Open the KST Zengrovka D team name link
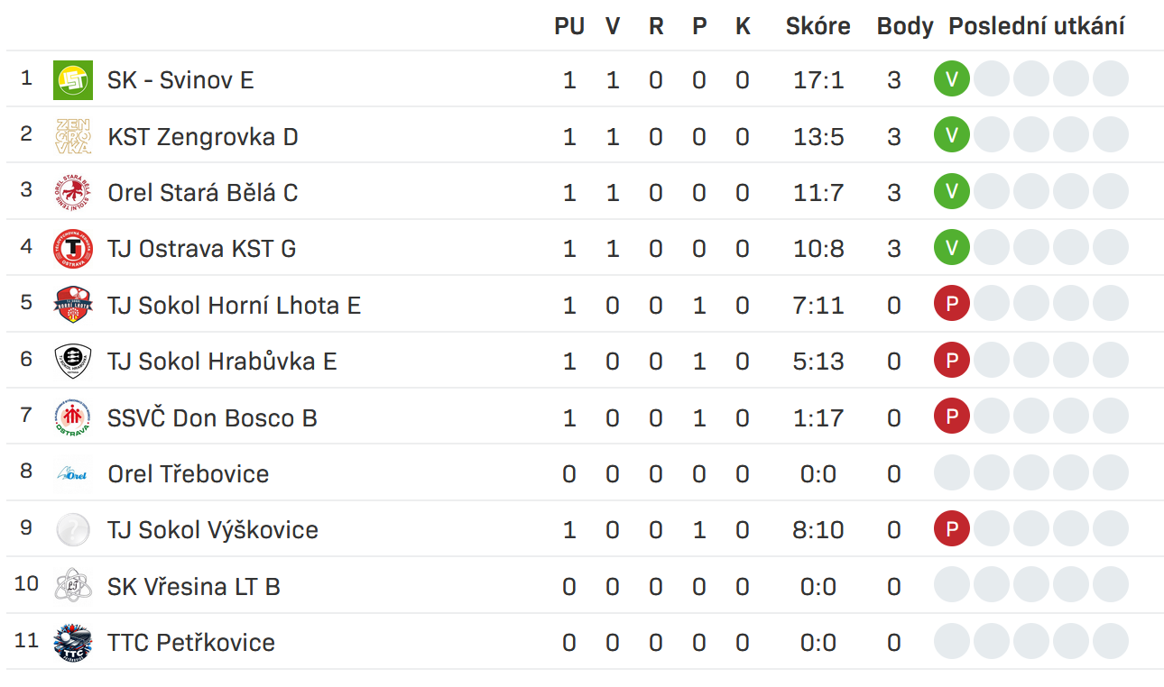1164x687 pixels. click(x=202, y=136)
